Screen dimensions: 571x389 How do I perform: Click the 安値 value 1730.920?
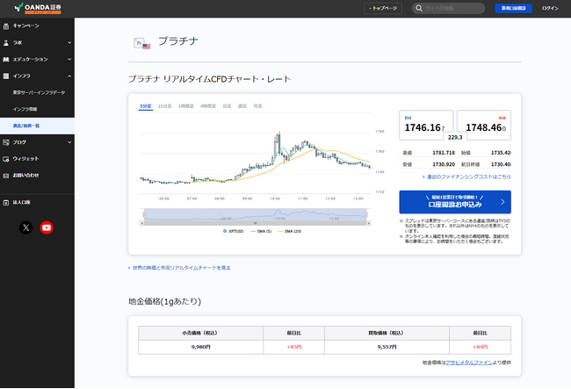(444, 164)
